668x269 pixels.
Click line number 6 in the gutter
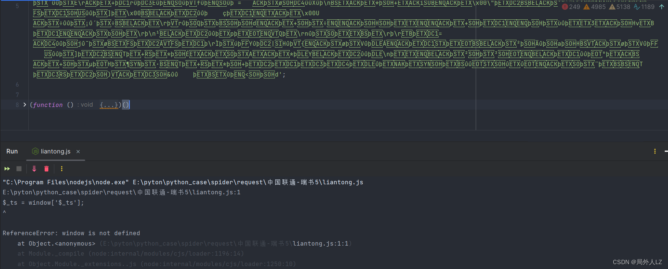[x=17, y=85]
